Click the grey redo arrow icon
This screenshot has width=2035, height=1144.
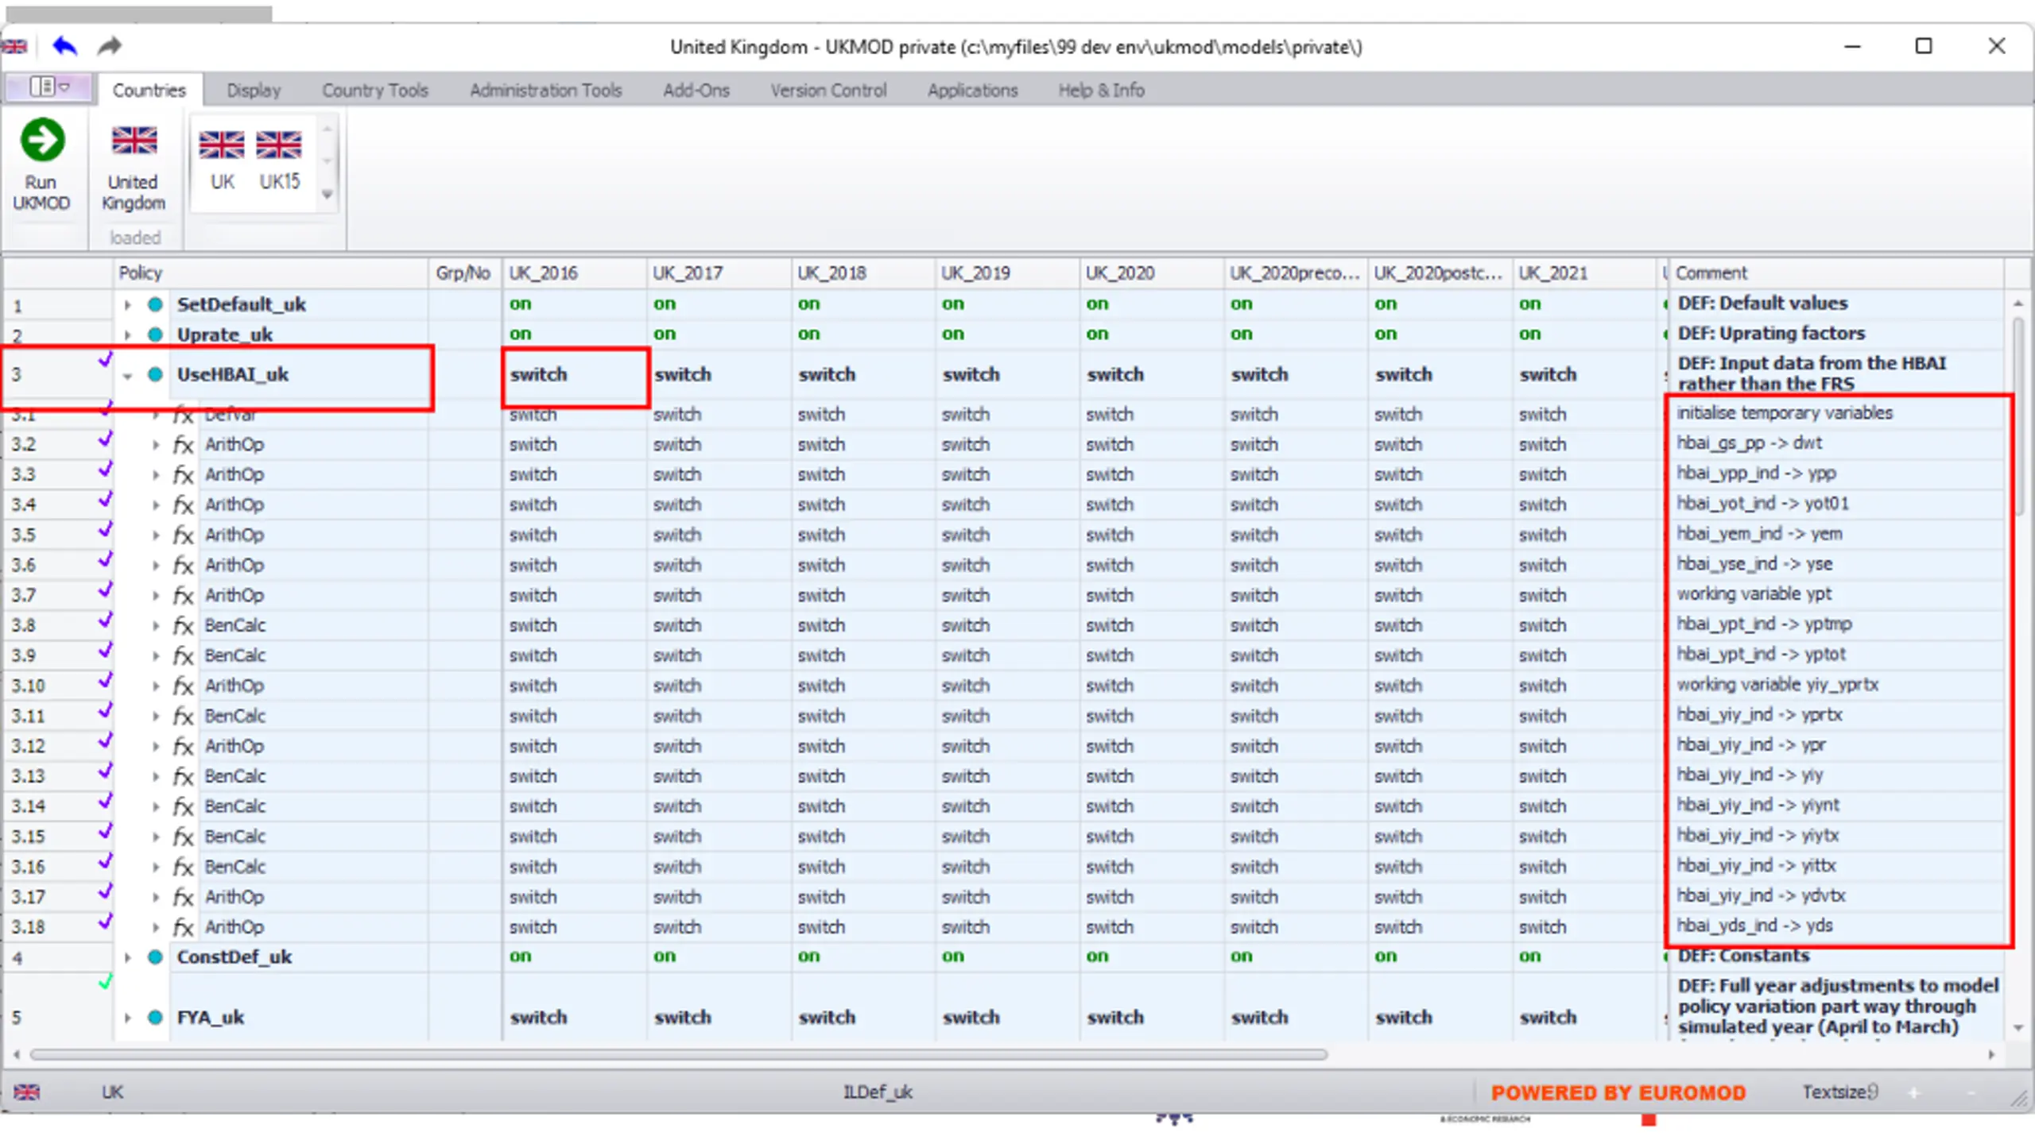click(110, 46)
